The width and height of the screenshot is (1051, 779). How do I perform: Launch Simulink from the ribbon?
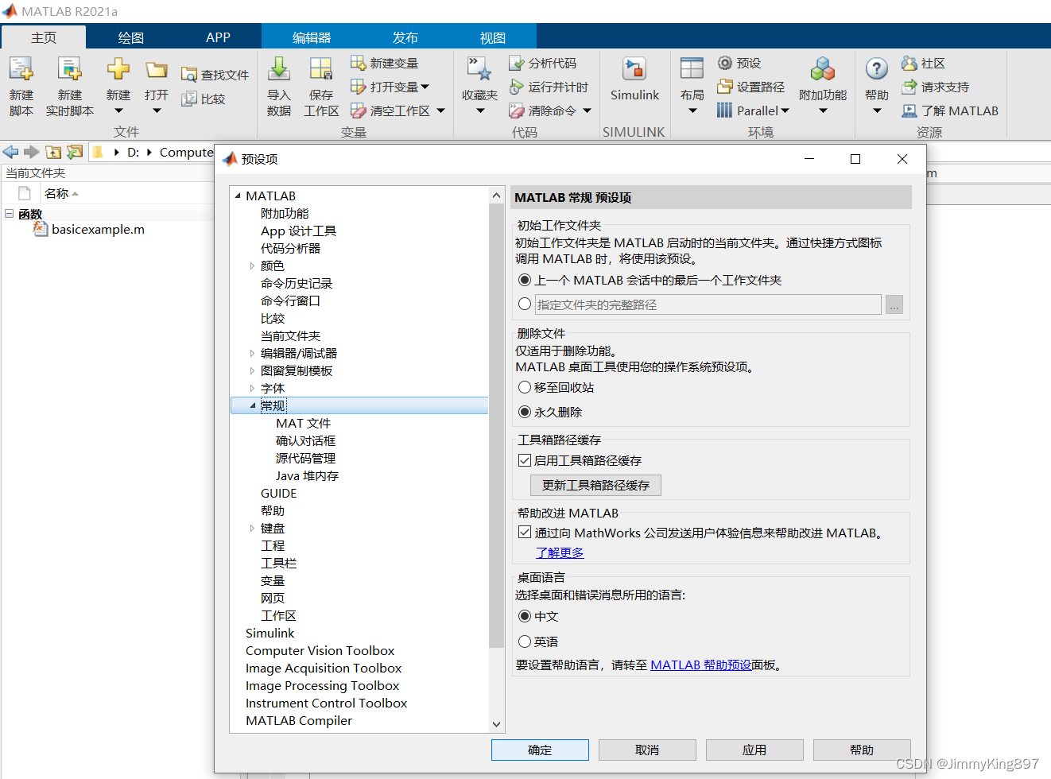634,83
